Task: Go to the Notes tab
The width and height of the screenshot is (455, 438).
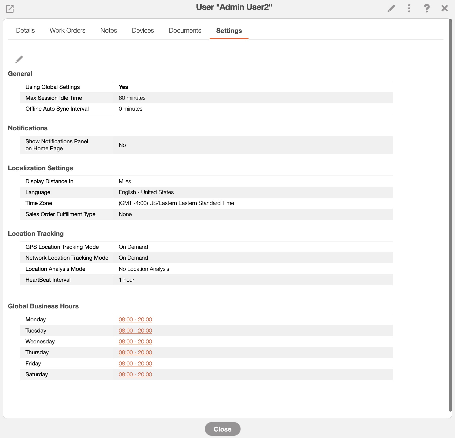Action: tap(108, 31)
